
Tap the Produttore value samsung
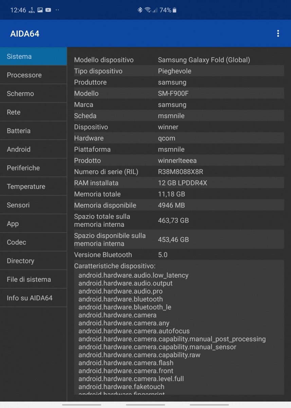pyautogui.click(x=172, y=82)
